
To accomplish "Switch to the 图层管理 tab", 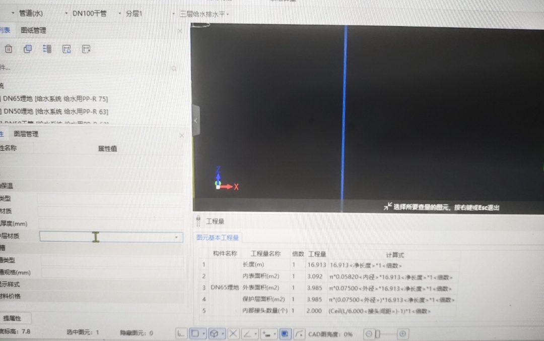I will [26, 134].
